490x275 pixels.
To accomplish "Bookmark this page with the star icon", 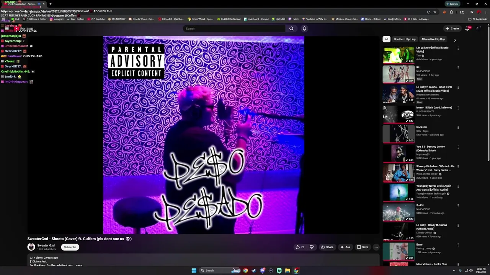I will pos(435,12).
